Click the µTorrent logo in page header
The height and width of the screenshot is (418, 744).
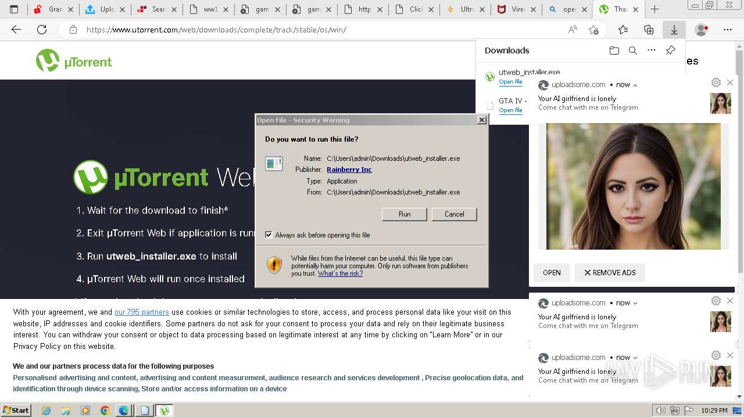[74, 60]
